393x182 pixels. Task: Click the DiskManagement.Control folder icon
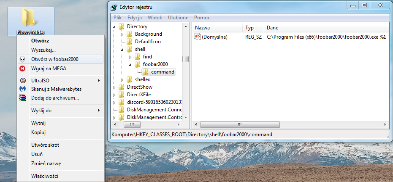point(121,117)
